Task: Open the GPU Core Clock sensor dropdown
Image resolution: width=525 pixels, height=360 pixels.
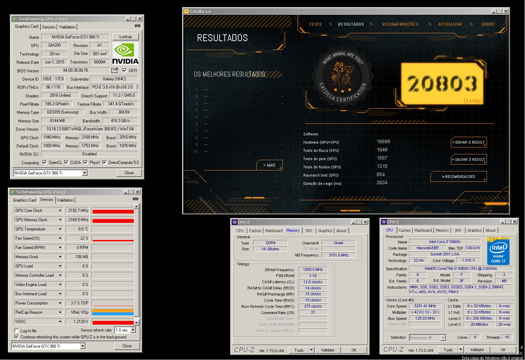Action: coord(60,211)
